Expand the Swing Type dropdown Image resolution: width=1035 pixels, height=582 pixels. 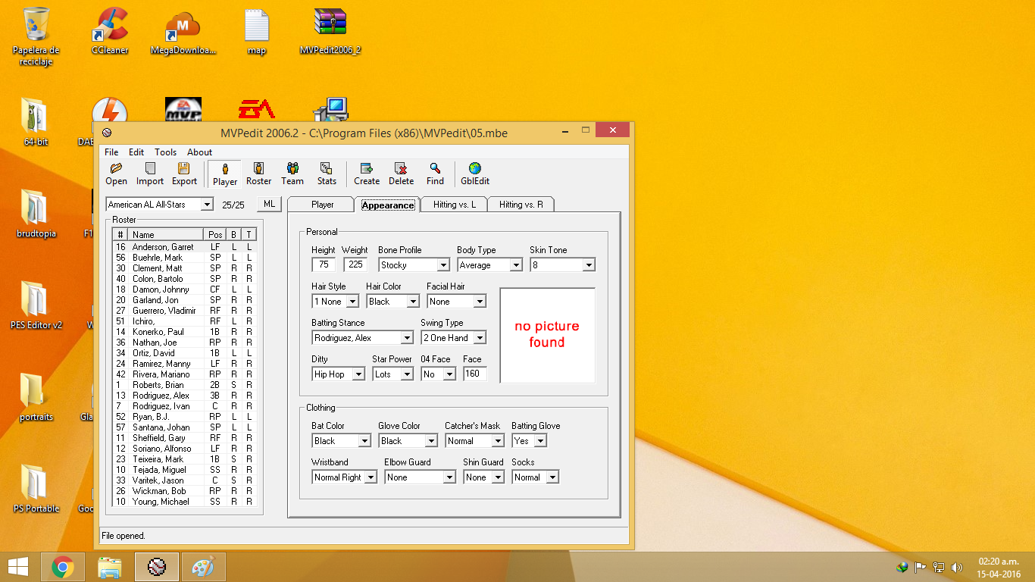click(x=480, y=338)
